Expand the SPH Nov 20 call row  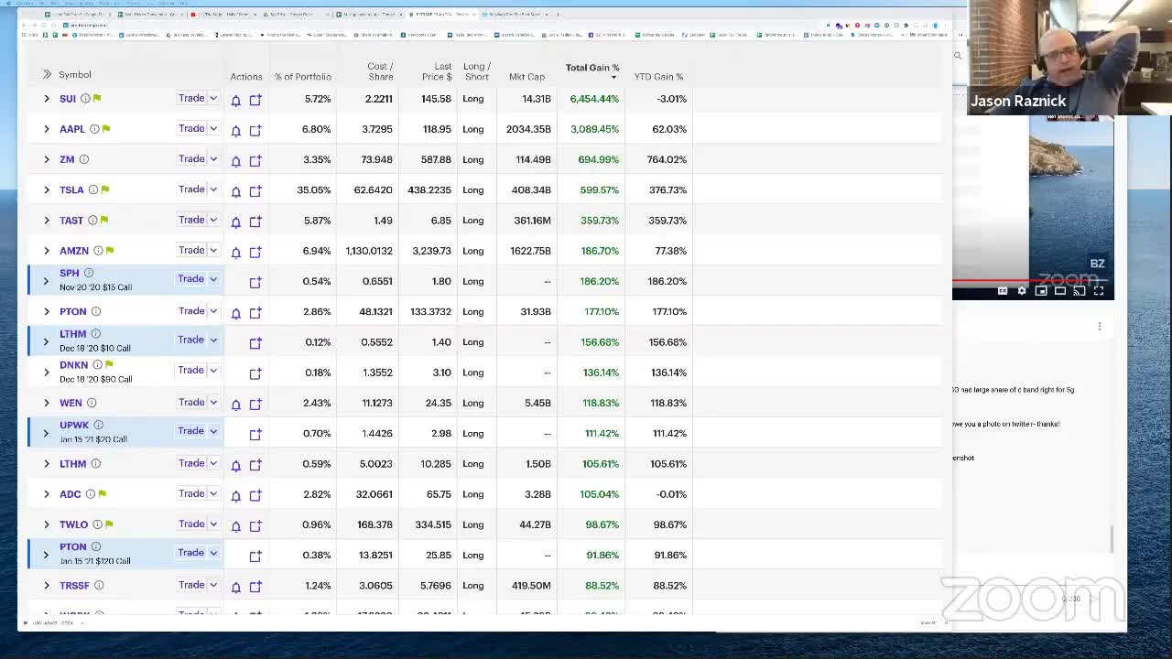tap(46, 281)
